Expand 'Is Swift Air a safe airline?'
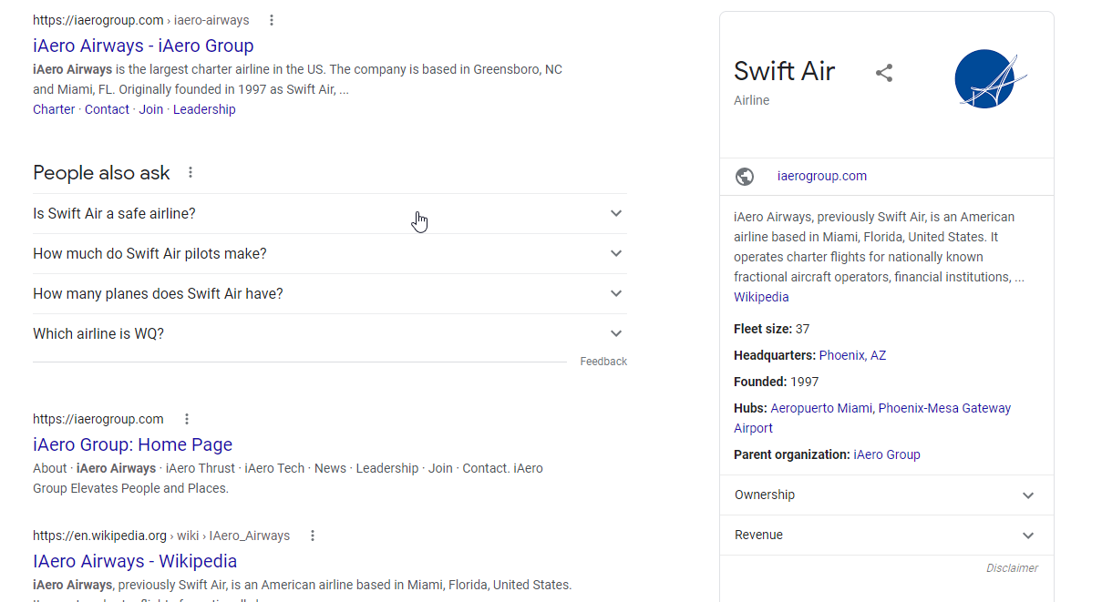Viewport: 1102px width, 602px height. pyautogui.click(x=329, y=213)
